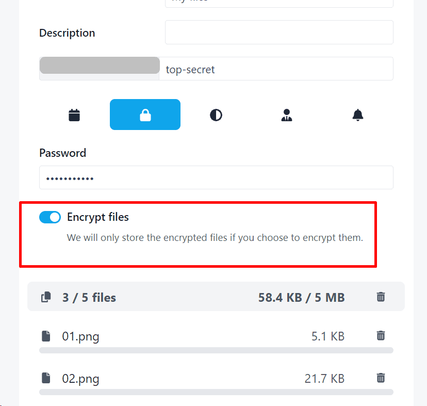Click the 01.png file icon
Screen dimensions: 427x406
click(46, 336)
